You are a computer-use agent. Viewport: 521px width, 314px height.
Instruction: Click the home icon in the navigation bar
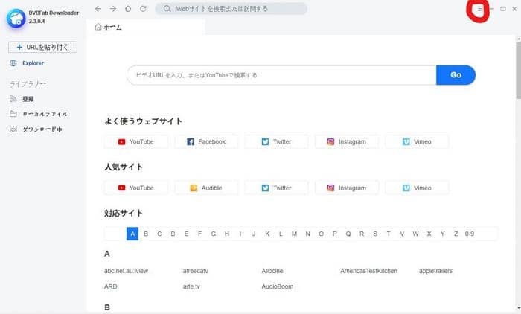[128, 9]
